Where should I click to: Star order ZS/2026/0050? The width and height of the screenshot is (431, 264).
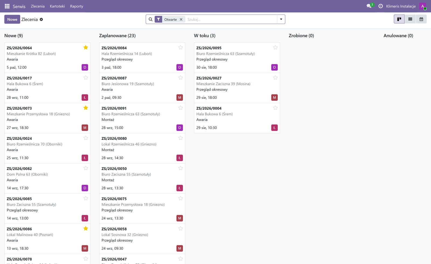[180, 168]
